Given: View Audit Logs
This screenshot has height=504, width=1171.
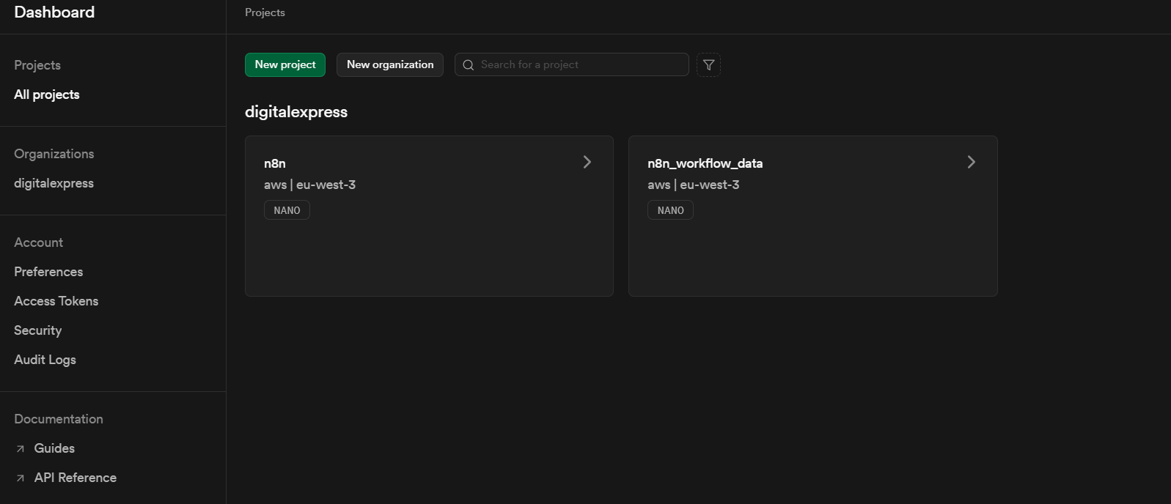Looking at the screenshot, I should pos(45,360).
